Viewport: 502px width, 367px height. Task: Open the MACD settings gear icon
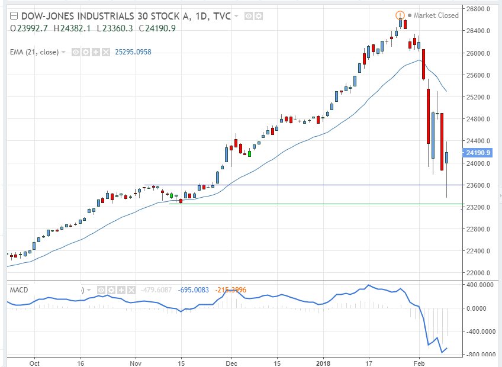111,290
